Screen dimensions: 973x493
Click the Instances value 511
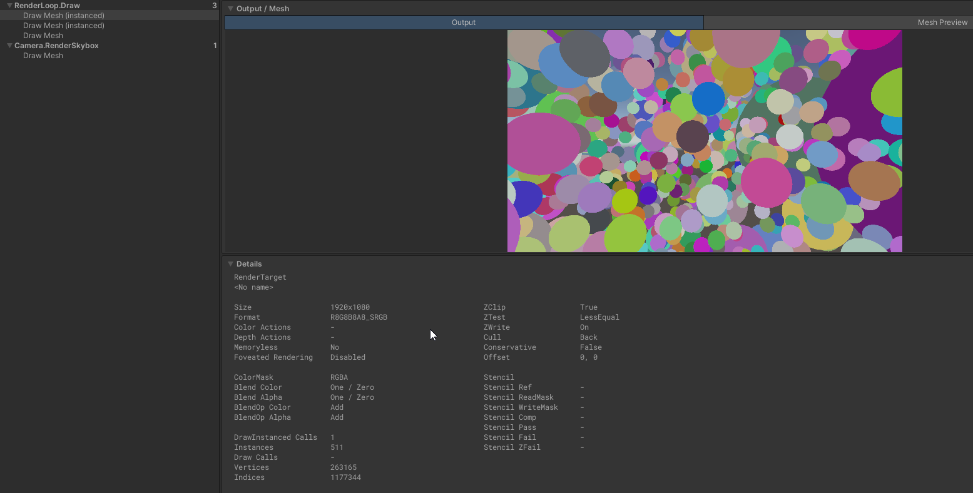pyautogui.click(x=337, y=447)
